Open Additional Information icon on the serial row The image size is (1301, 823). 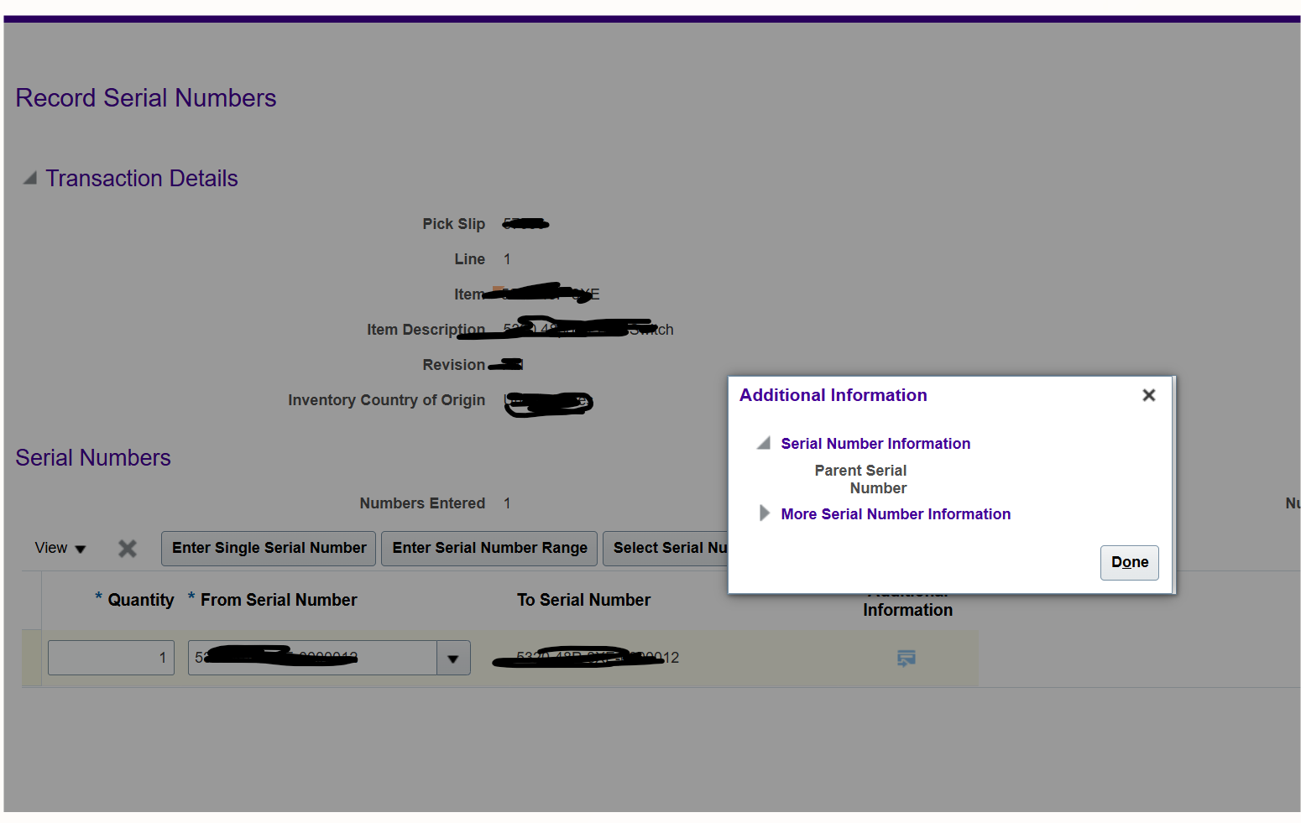[x=906, y=659]
